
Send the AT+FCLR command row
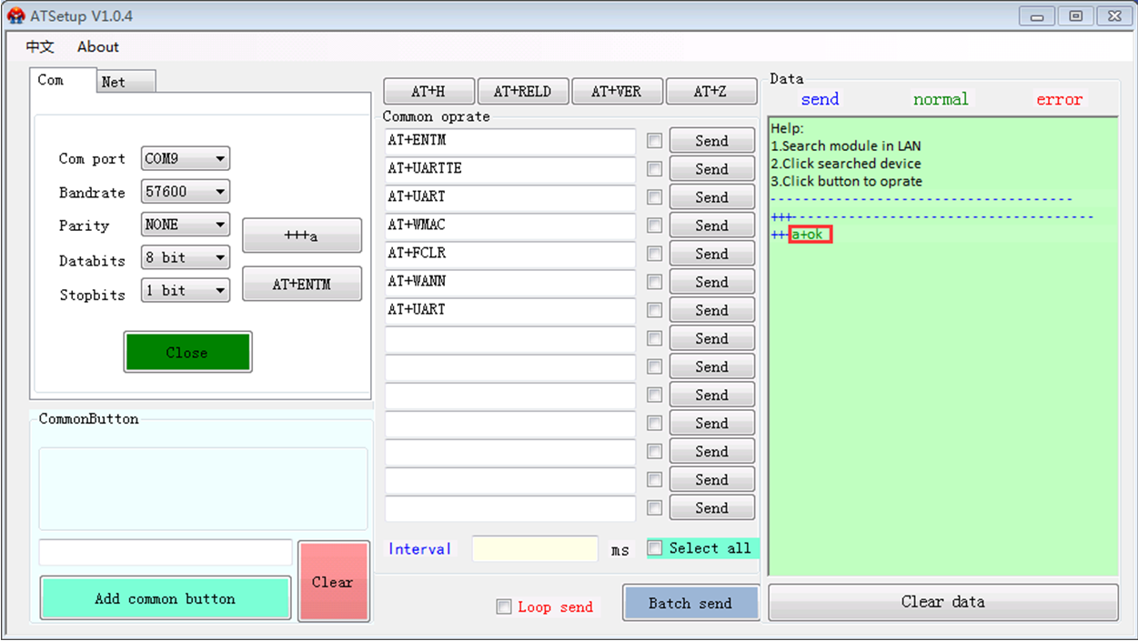pos(711,254)
